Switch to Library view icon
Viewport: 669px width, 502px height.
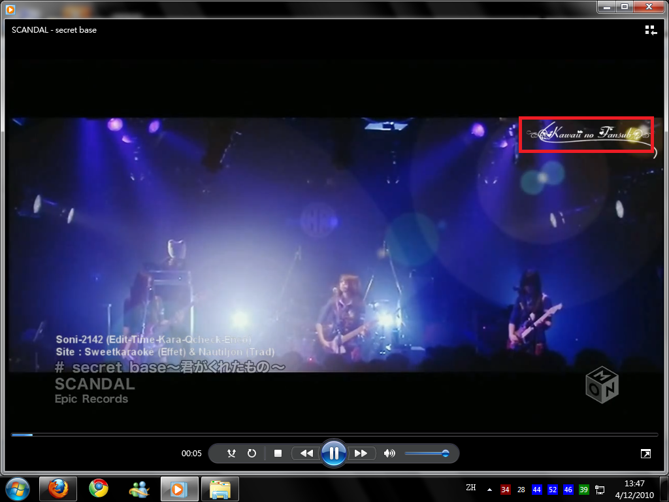click(x=651, y=30)
